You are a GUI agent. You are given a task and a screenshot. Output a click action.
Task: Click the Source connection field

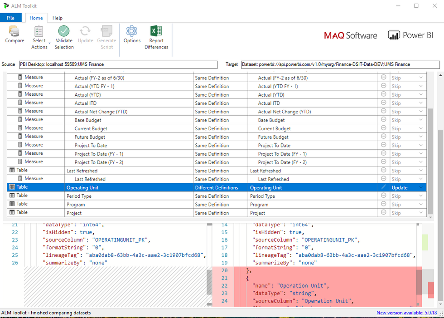tap(118, 64)
